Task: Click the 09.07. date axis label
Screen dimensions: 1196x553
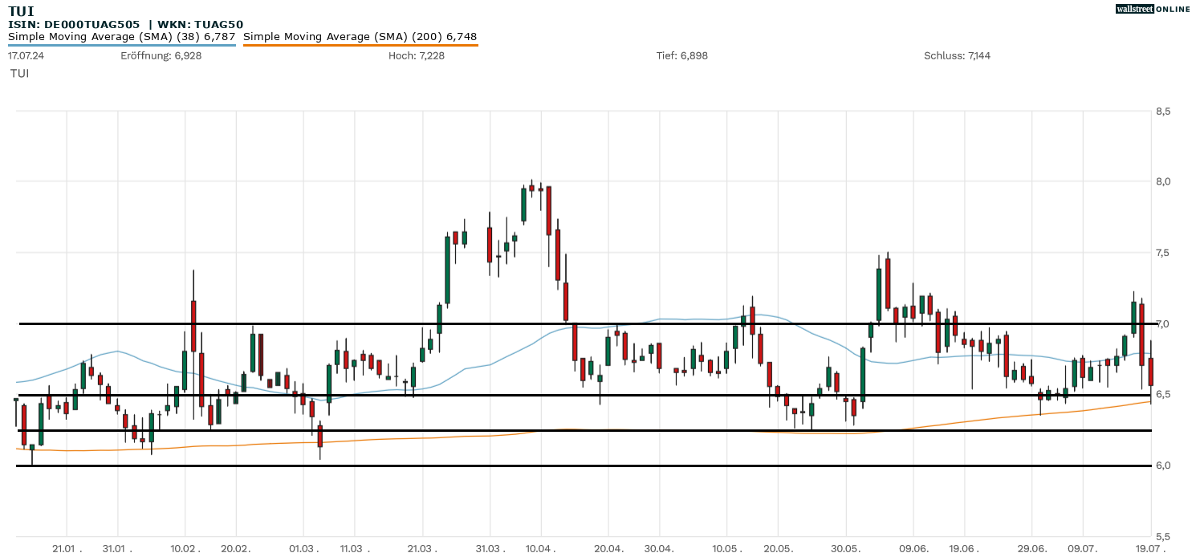Action: pos(1082,548)
